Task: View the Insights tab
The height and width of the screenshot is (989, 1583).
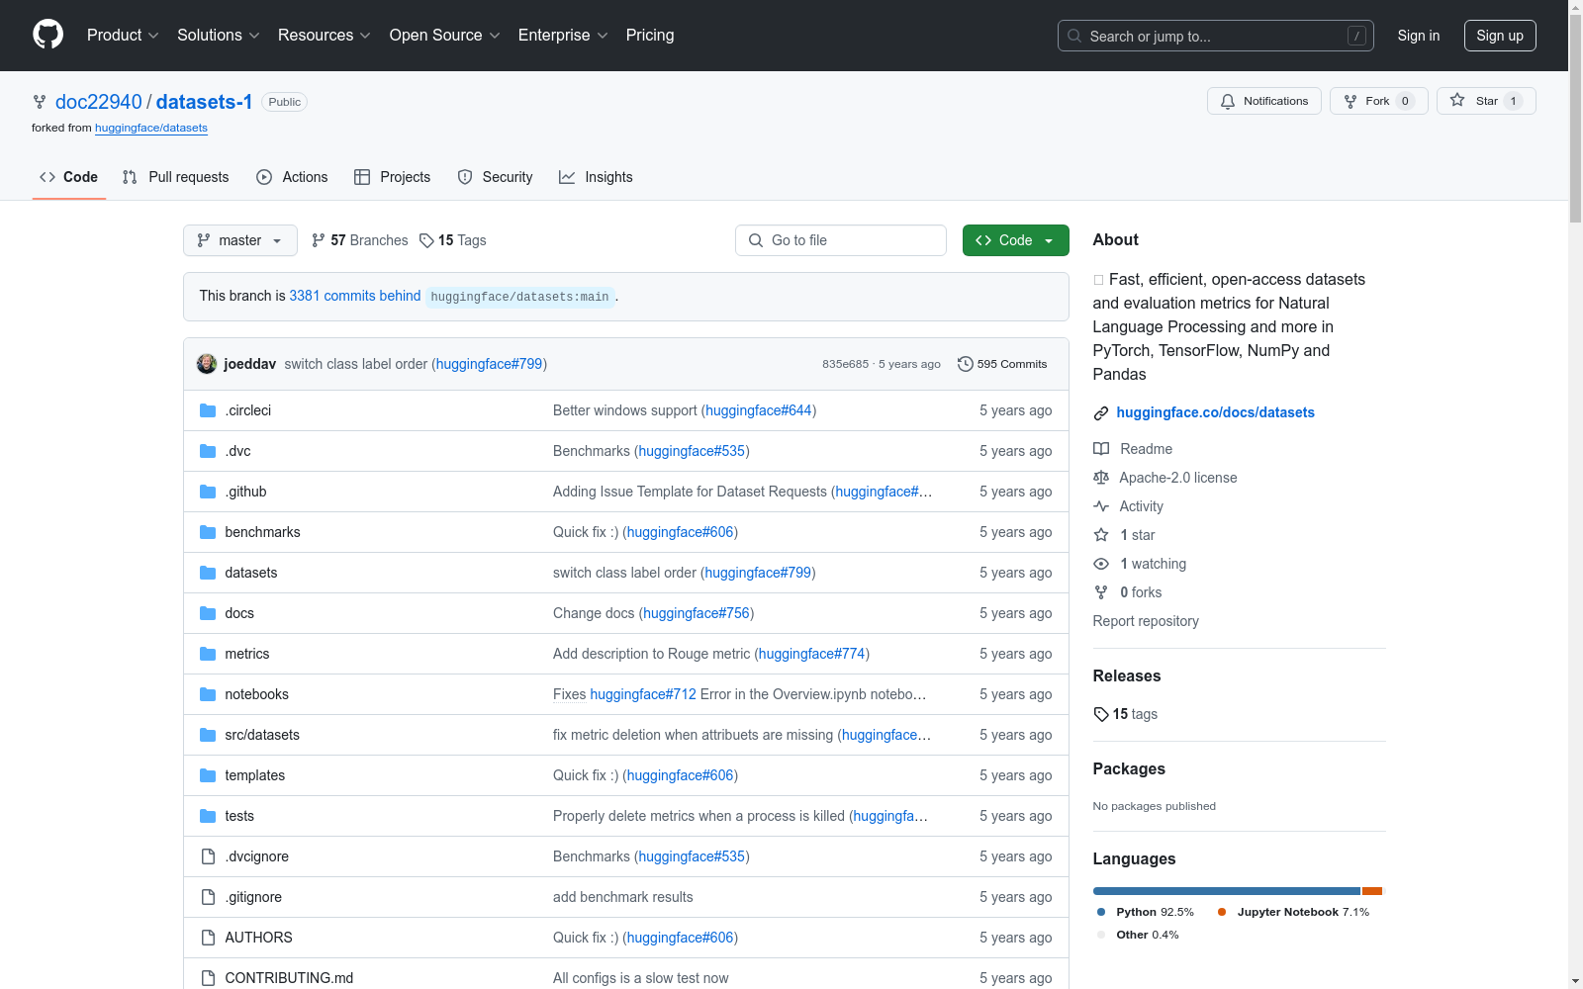Action: [596, 177]
